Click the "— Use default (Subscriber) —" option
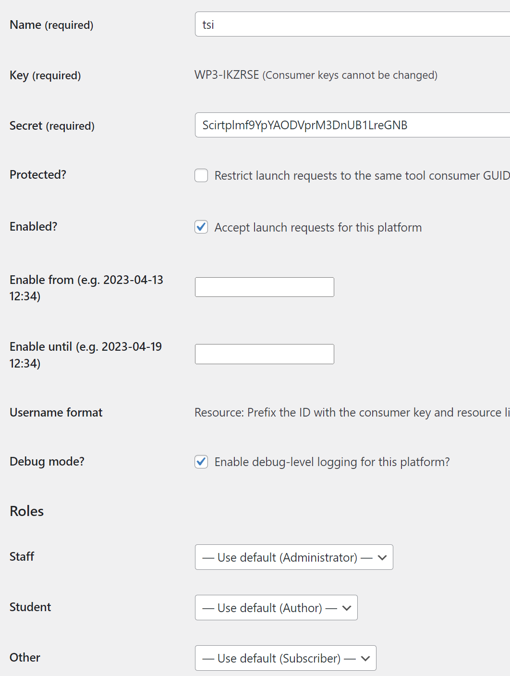 tap(279, 658)
